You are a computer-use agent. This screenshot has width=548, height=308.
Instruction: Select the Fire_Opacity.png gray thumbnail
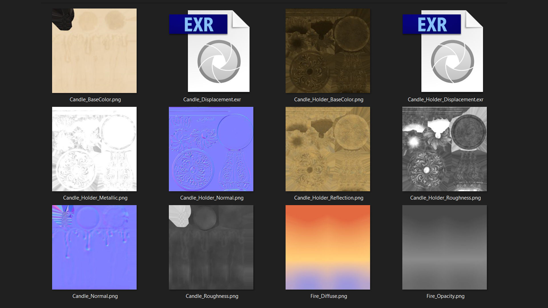pyautogui.click(x=444, y=247)
